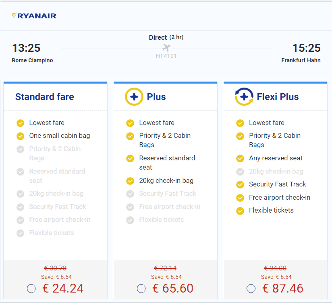332x303 pixels.
Task: Click Flexi Plus 'Security Fast Track' check icon
Action: point(240,184)
